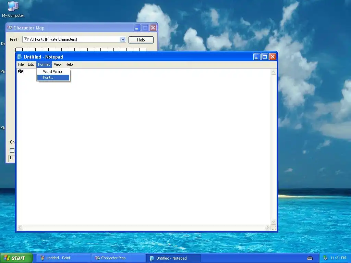Toggle Word Wrap in Format menu
This screenshot has width=351, height=263.
[x=53, y=72]
